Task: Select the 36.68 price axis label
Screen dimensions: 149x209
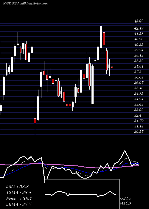Action: coord(139,77)
